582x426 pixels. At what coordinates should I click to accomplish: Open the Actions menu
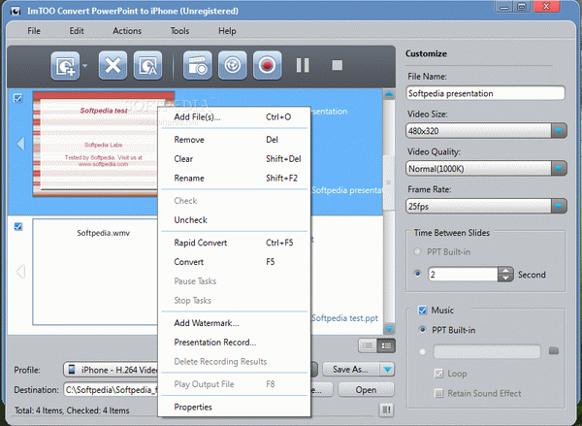pyautogui.click(x=127, y=31)
